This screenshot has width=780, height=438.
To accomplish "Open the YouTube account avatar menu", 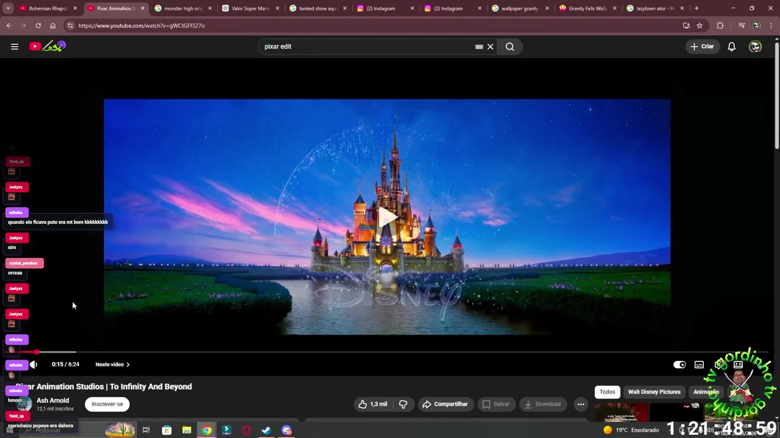I will click(x=755, y=46).
